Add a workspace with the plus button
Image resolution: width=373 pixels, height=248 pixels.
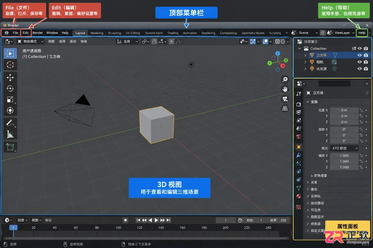(287, 33)
